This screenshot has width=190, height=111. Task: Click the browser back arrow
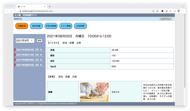pyautogui.click(x=7, y=11)
